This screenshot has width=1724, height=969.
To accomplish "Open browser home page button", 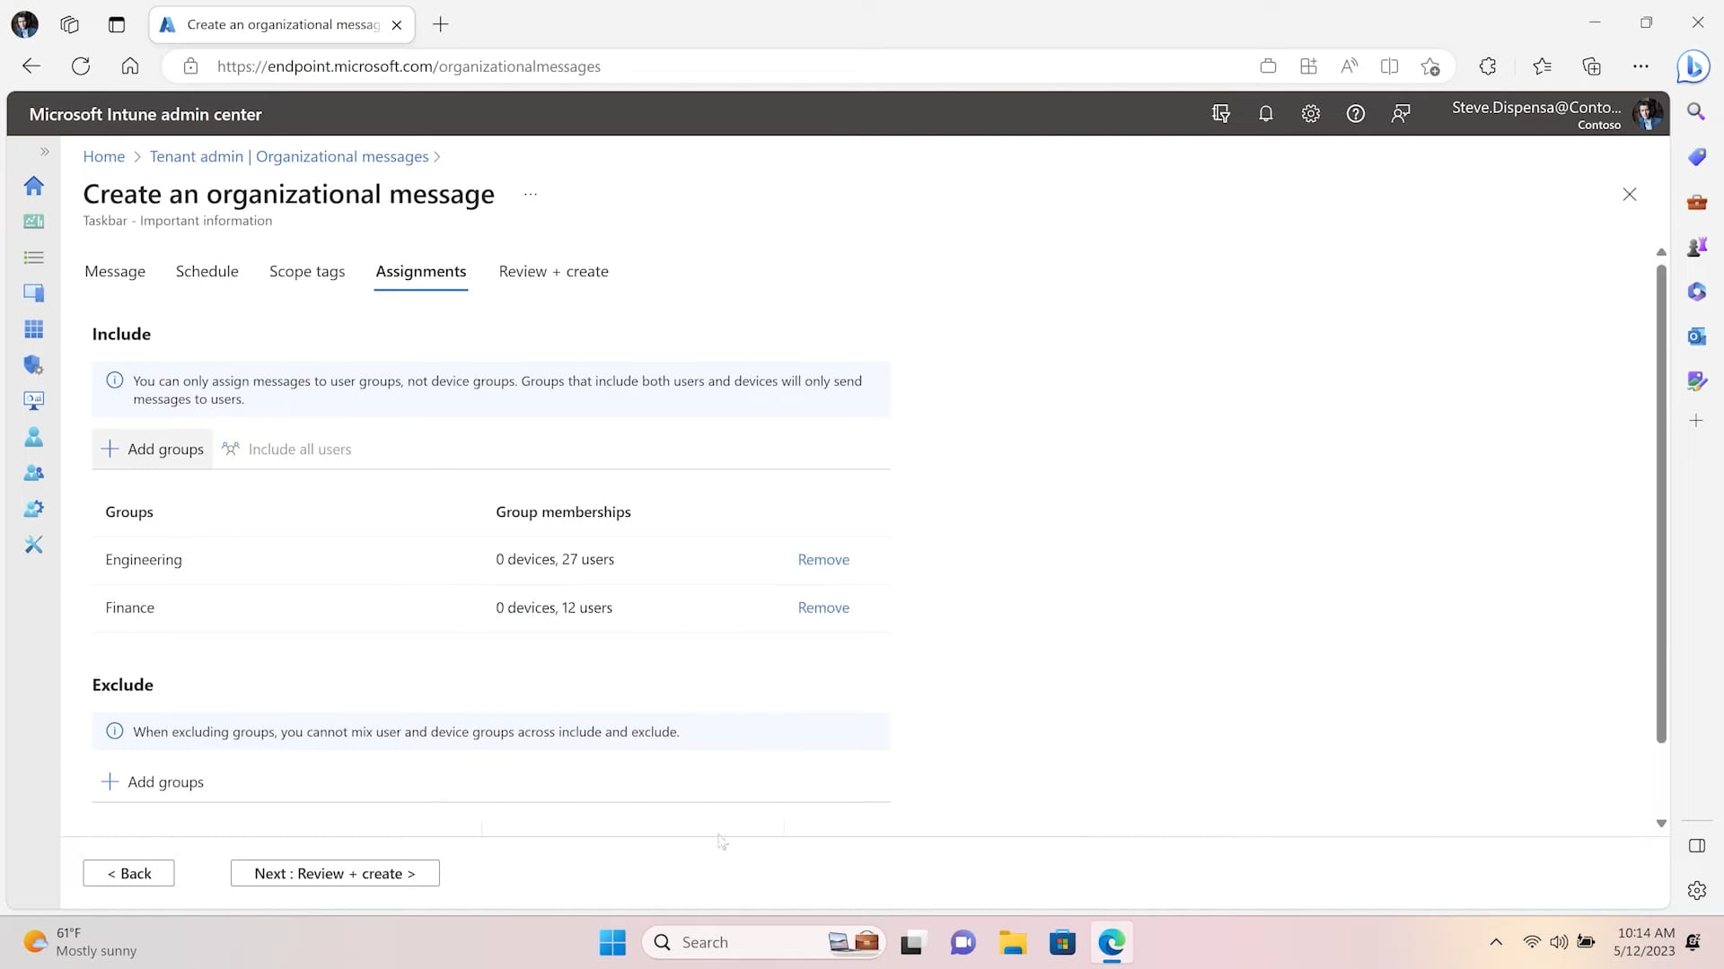I will click(x=130, y=66).
